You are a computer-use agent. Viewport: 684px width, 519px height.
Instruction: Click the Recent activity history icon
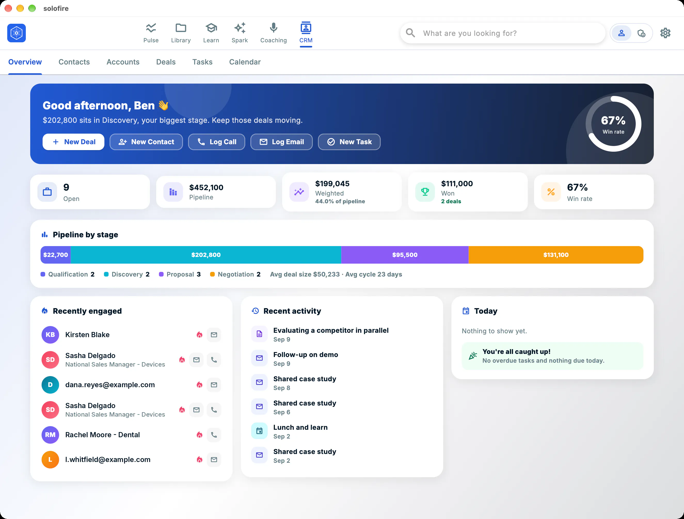pyautogui.click(x=255, y=311)
